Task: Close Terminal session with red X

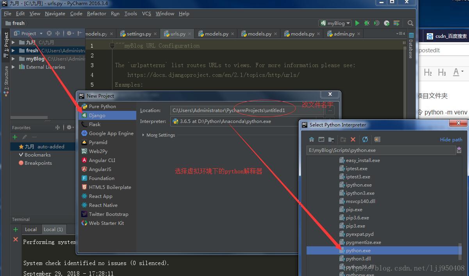Action: click(x=16, y=239)
